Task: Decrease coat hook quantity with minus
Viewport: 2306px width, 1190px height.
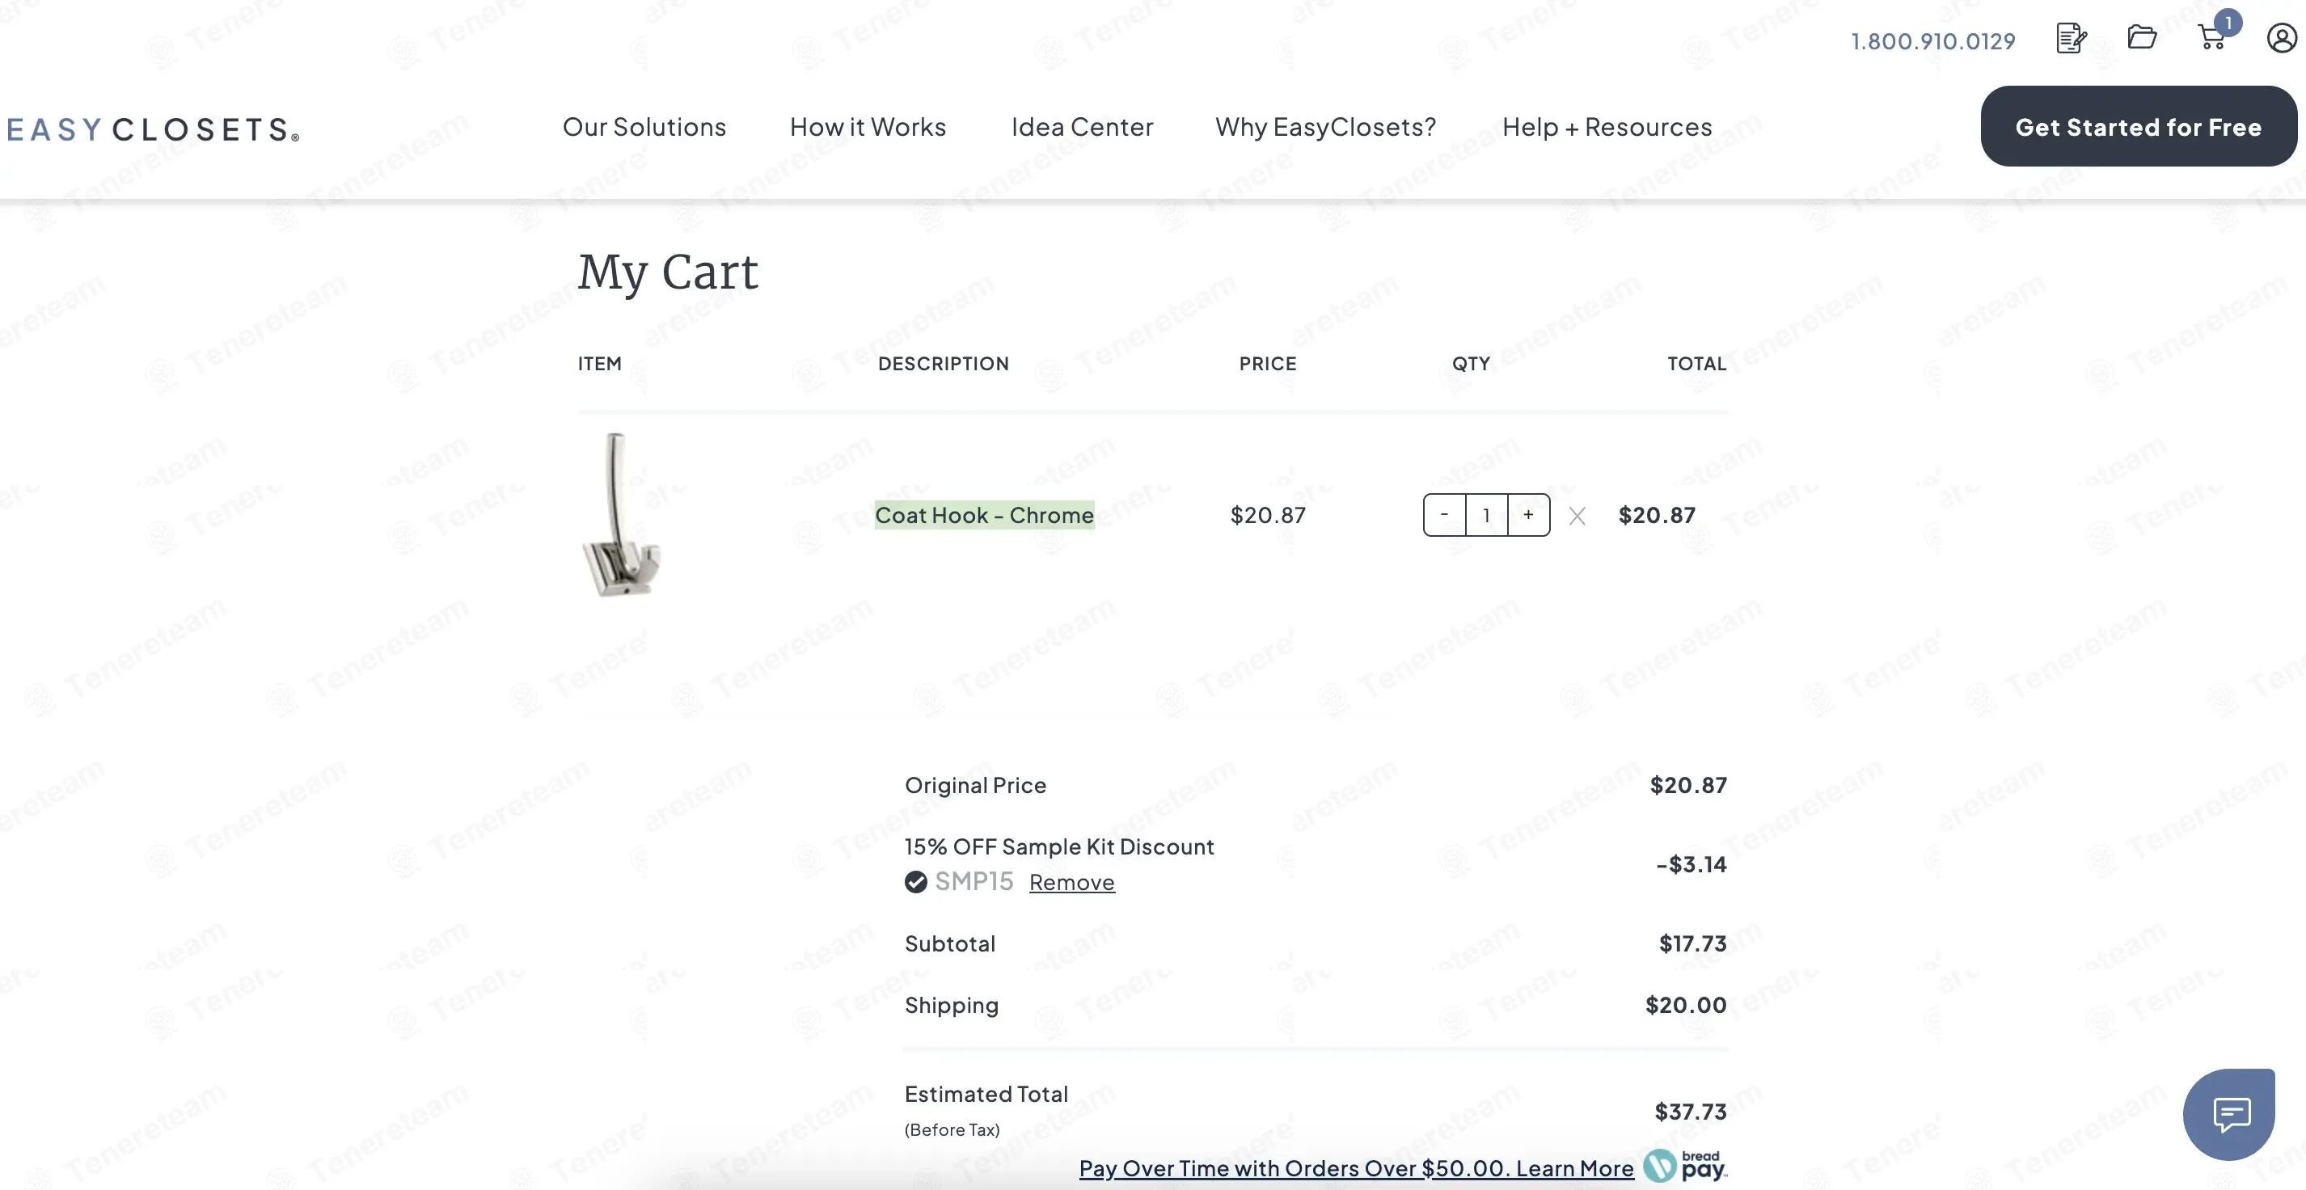Action: coord(1444,514)
